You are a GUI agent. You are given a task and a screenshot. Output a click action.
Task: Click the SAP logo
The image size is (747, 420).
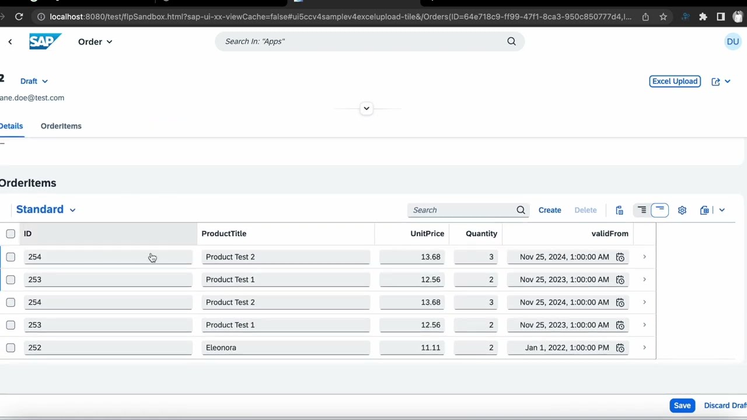pyautogui.click(x=45, y=41)
